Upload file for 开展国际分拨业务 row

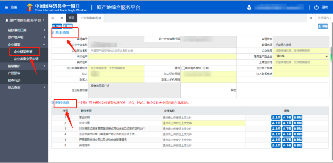276,140
